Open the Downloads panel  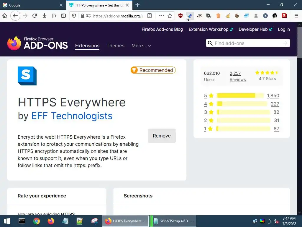tap(44, 16)
